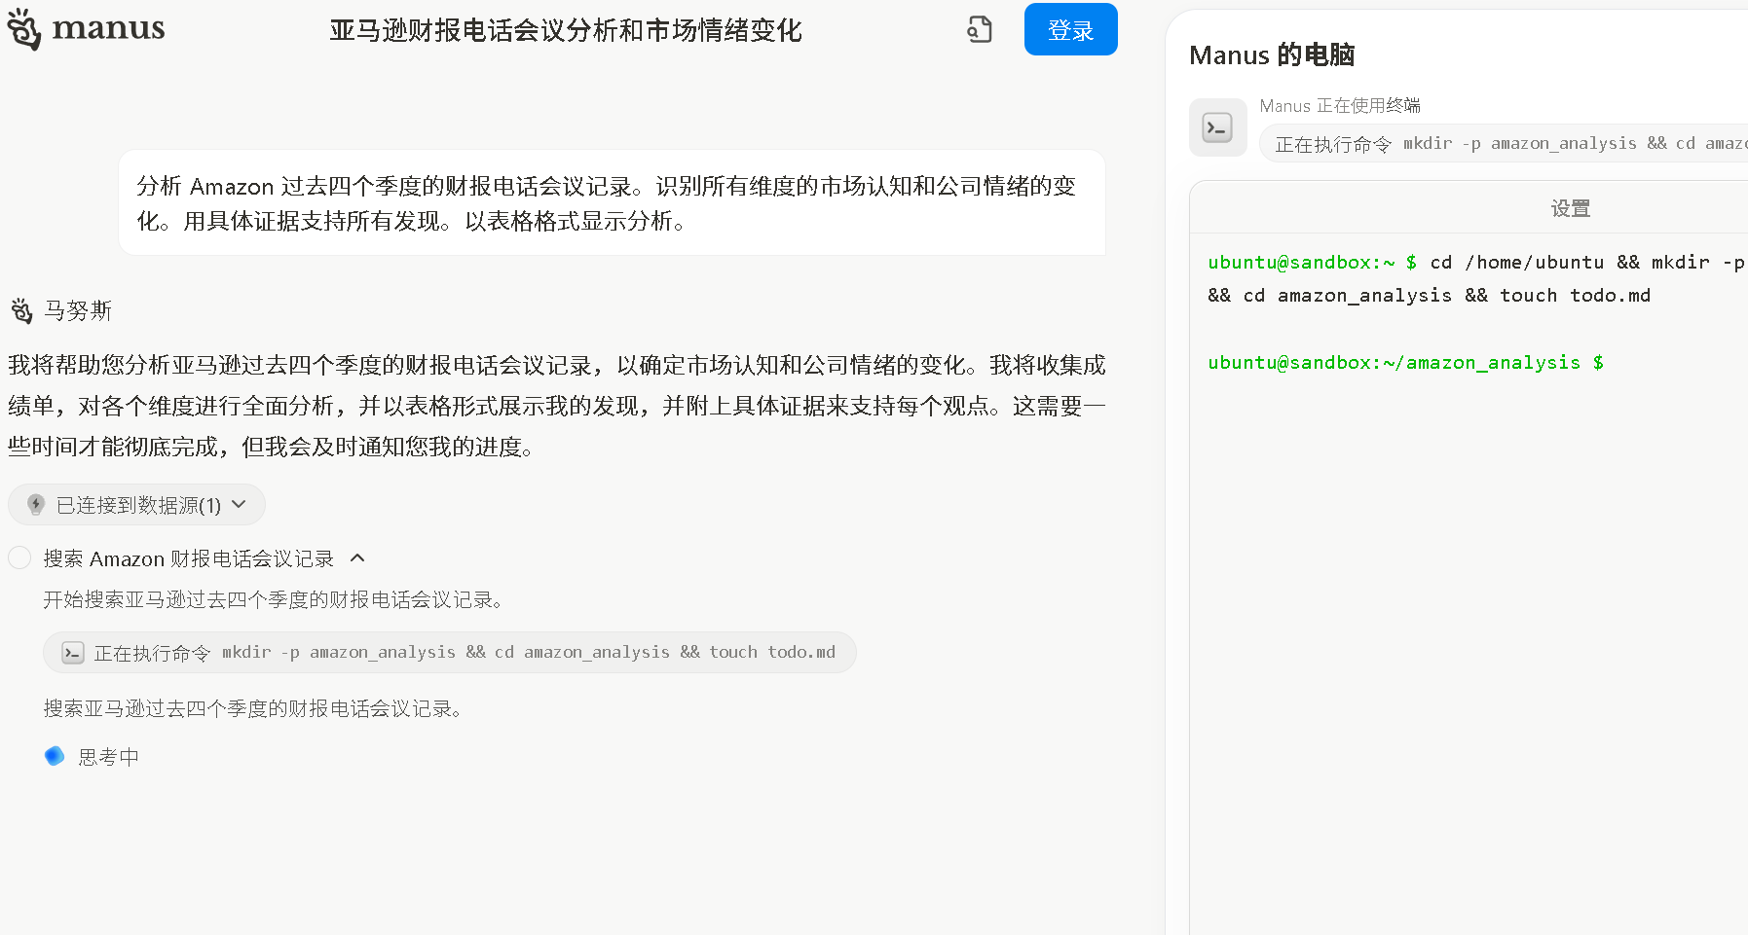Click the Manus 的电脑 panel heading

click(1272, 54)
